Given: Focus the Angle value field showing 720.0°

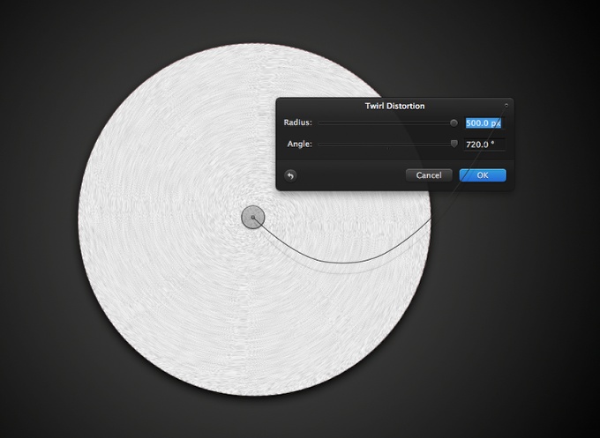Looking at the screenshot, I should [484, 144].
